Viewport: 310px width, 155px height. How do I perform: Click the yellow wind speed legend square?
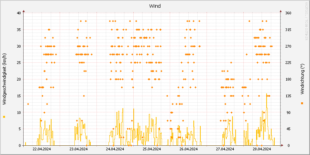tap(4, 117)
